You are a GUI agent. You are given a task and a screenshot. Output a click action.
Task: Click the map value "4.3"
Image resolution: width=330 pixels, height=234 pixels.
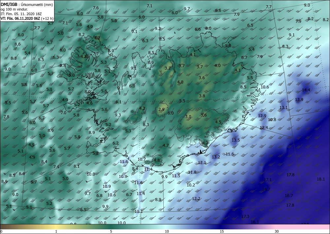pos(83,56)
